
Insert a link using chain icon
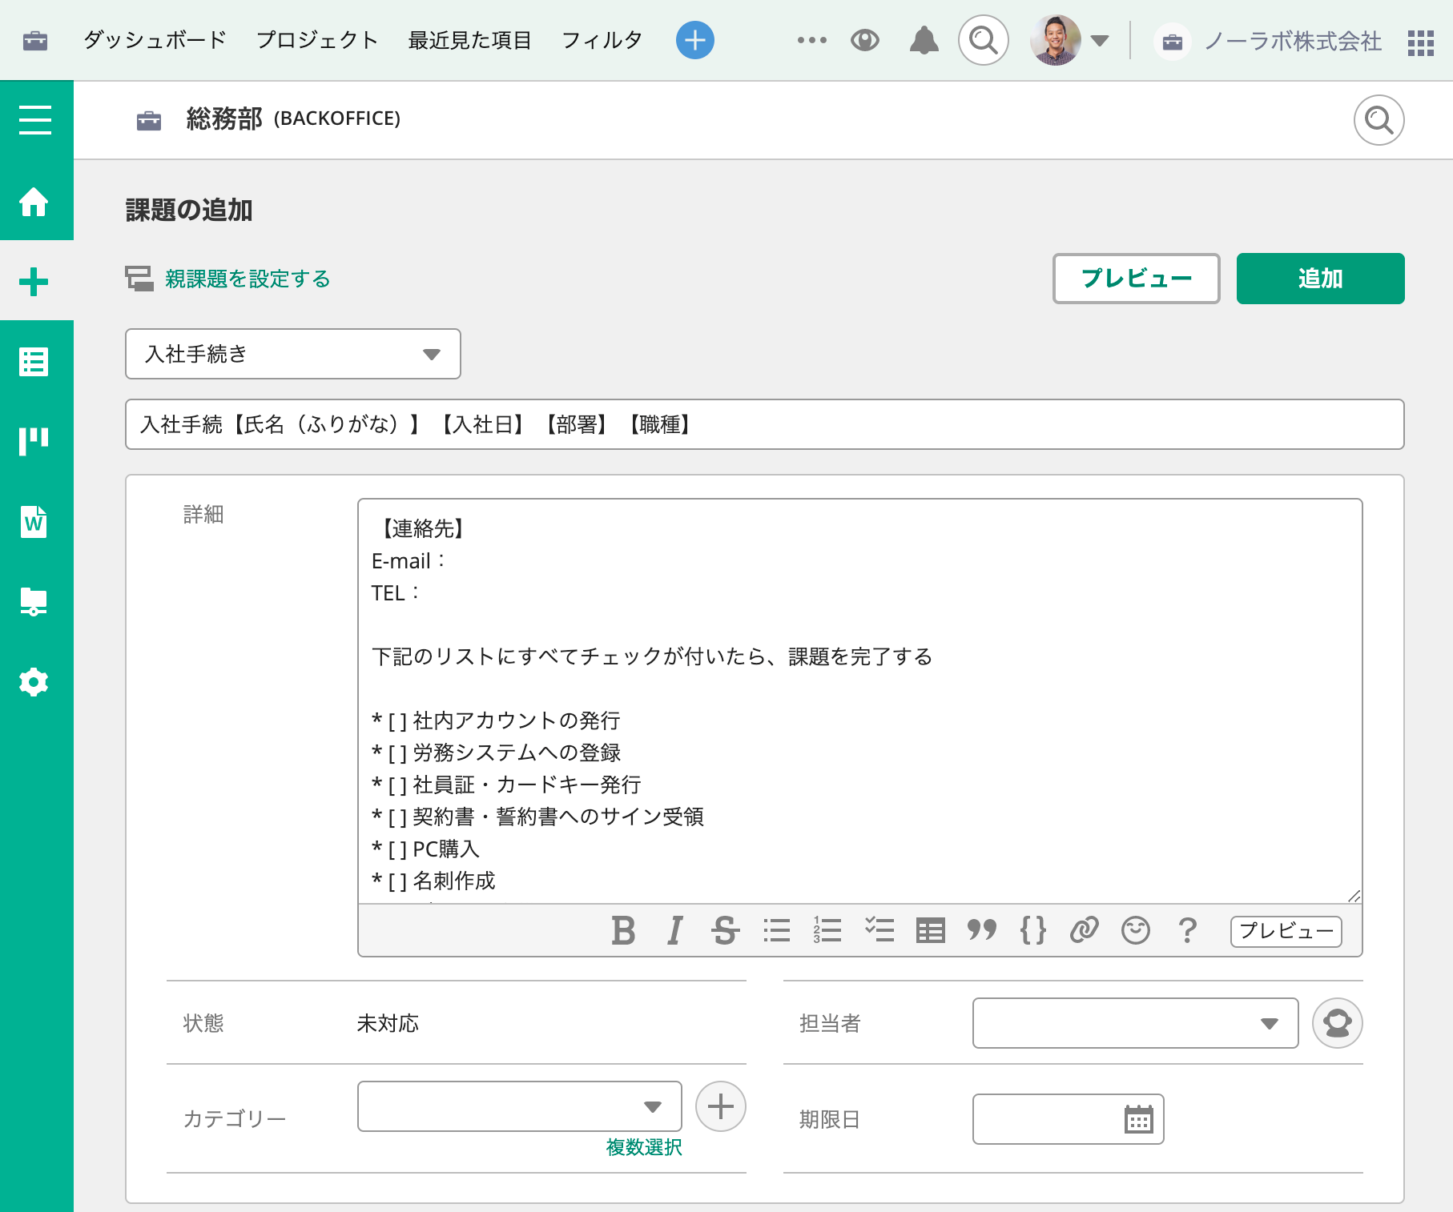pos(1084,930)
